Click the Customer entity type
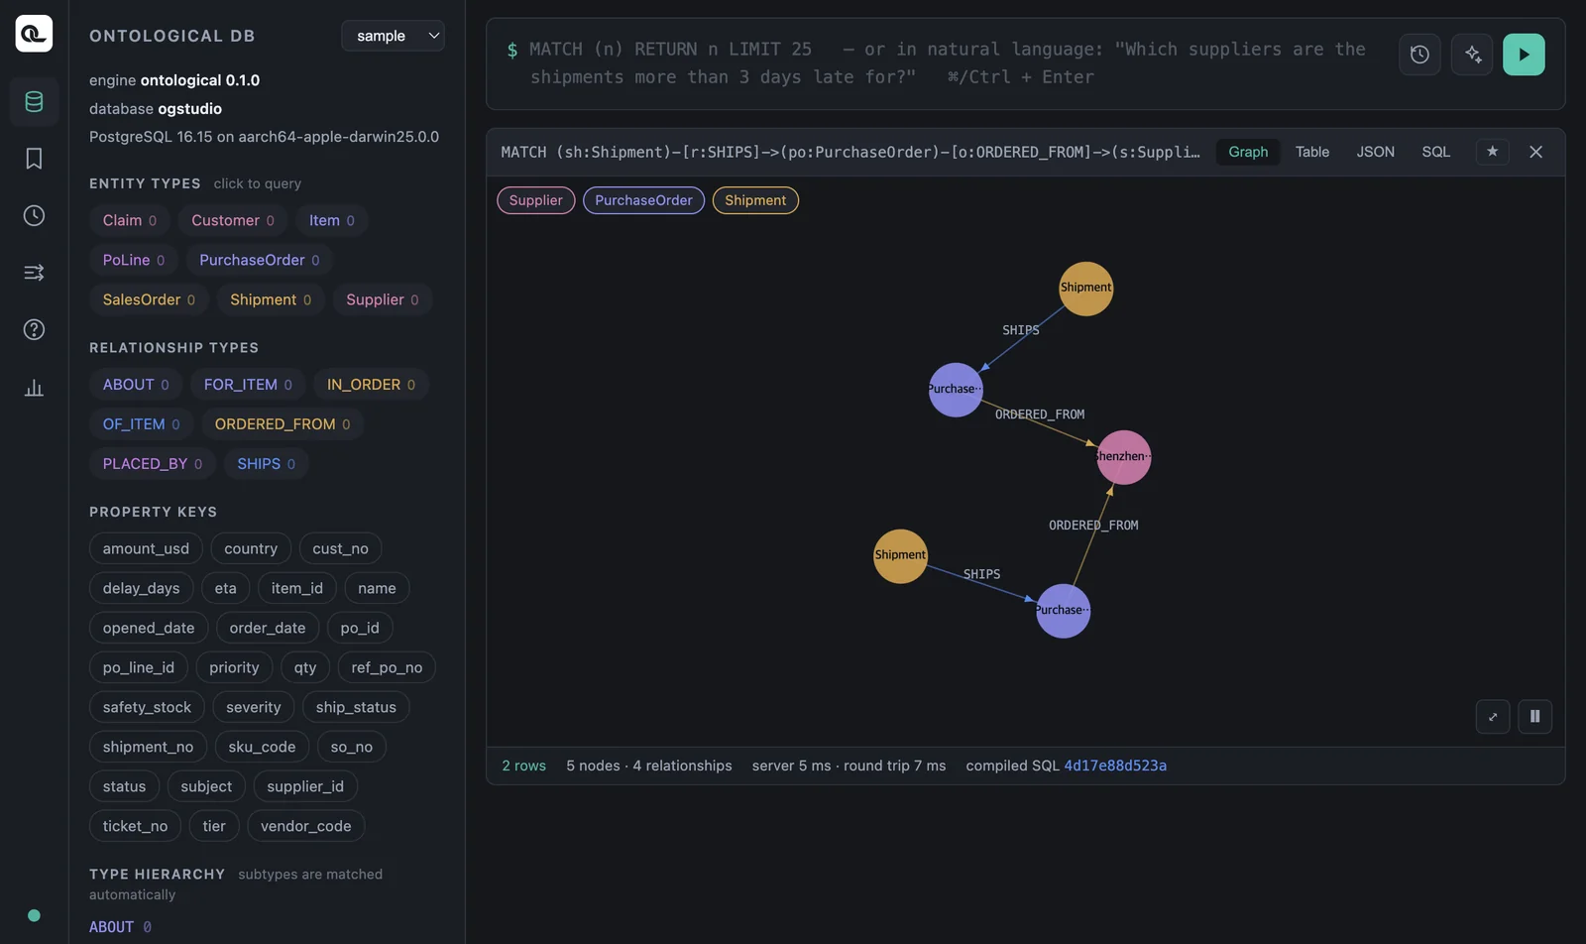Screen dimensions: 1586x944 tap(233, 220)
